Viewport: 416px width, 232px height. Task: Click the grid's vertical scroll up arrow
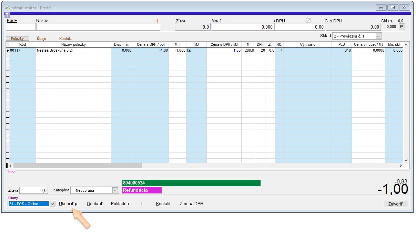(406, 45)
